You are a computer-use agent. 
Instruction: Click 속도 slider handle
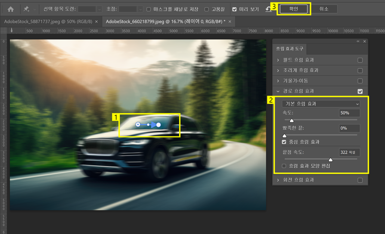point(292,120)
